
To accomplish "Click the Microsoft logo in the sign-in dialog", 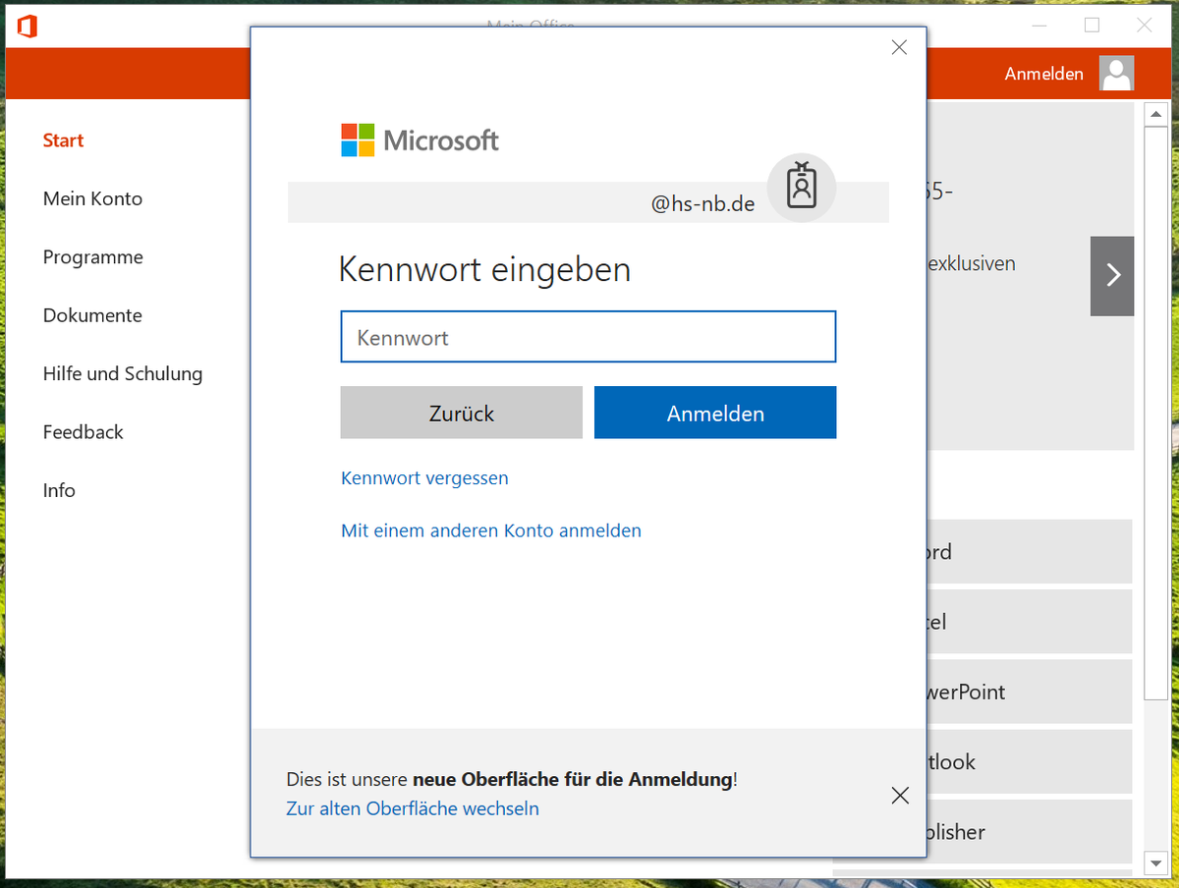I will 420,140.
